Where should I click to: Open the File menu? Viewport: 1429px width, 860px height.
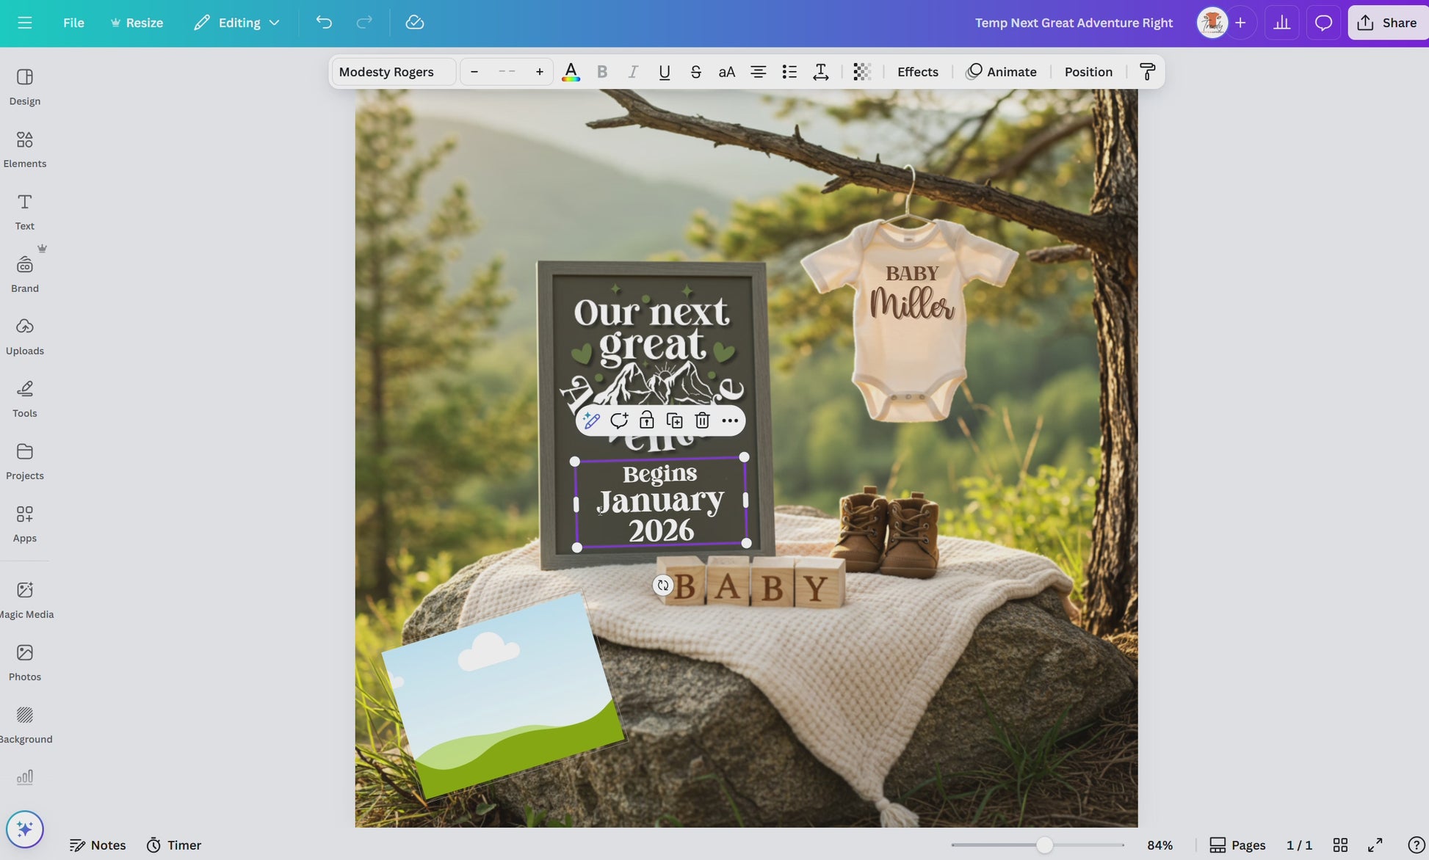tap(73, 23)
